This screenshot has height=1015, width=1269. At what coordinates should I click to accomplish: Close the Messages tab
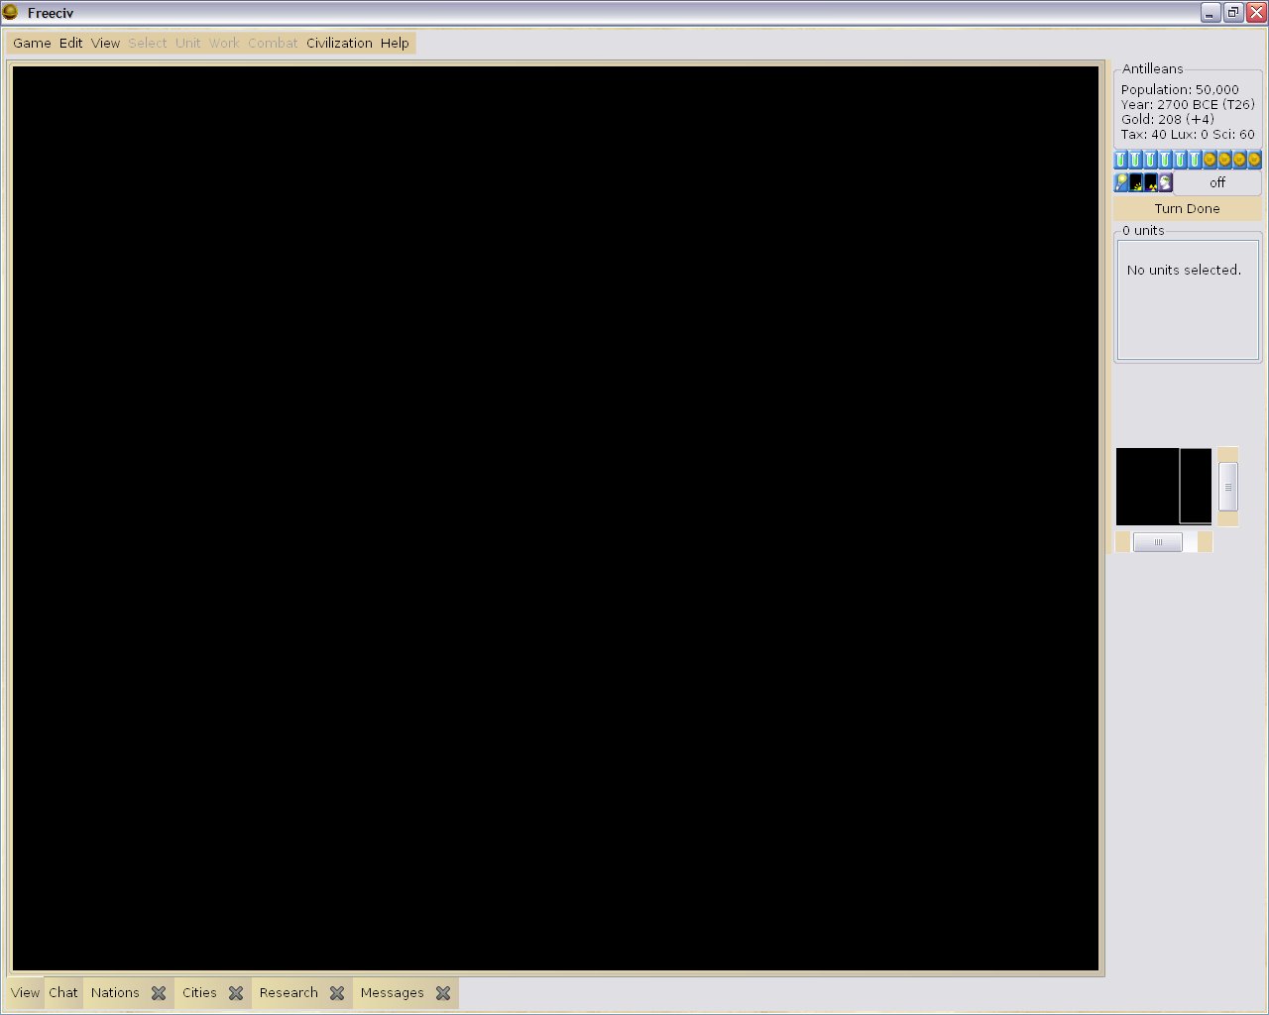(443, 993)
